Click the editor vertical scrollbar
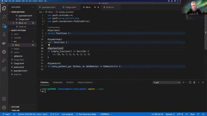 point(206,32)
